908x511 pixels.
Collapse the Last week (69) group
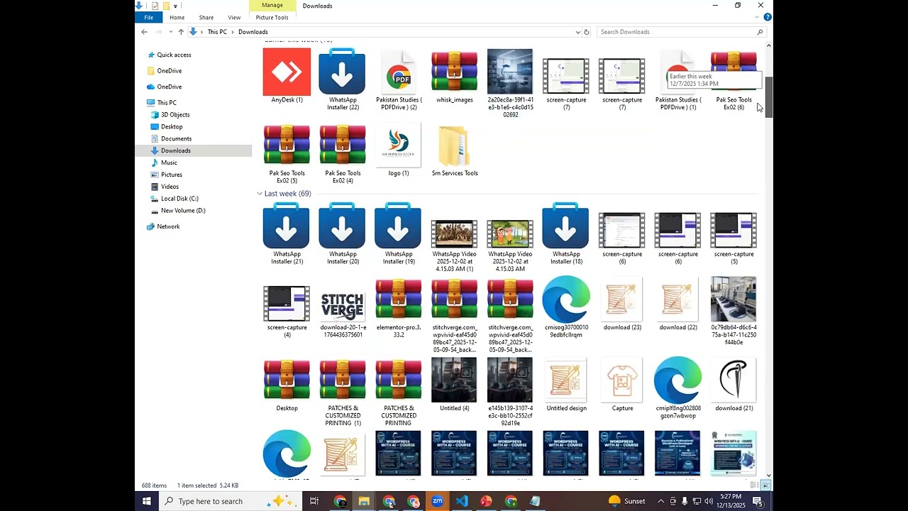click(x=260, y=194)
